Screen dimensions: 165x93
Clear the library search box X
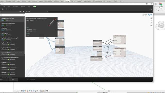[23, 15]
